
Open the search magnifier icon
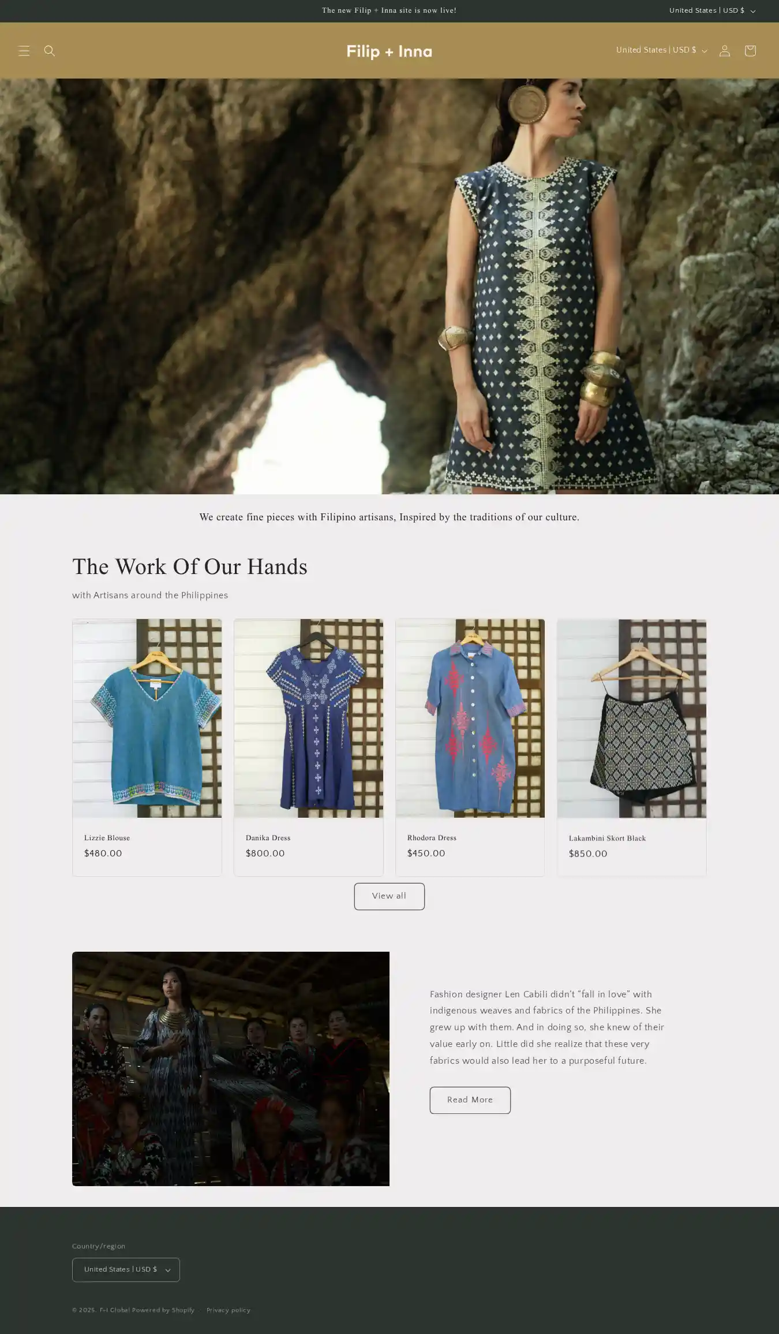[x=50, y=51]
